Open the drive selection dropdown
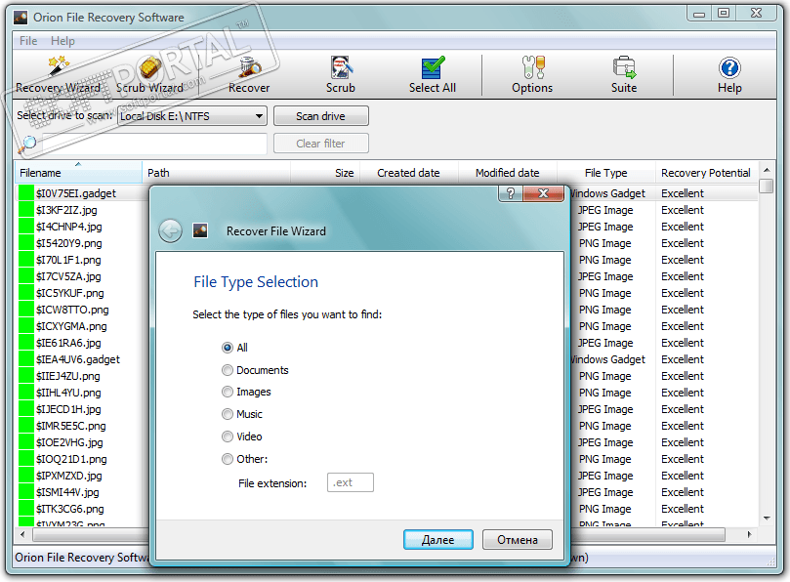The width and height of the screenshot is (790, 582). tap(192, 116)
